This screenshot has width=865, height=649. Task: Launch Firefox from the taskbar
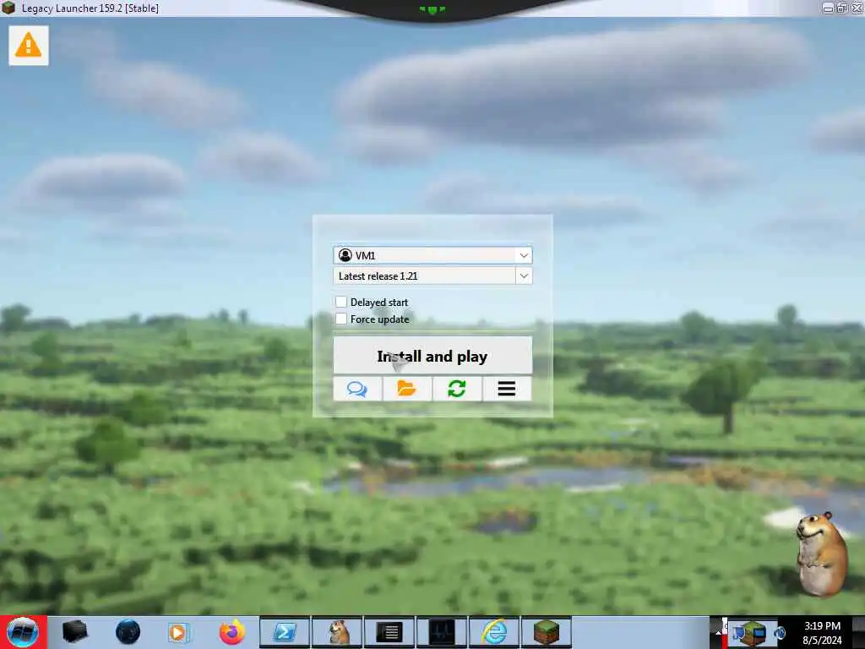click(x=231, y=632)
